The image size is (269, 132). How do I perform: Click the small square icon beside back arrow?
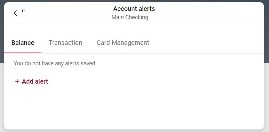click(x=24, y=11)
